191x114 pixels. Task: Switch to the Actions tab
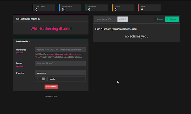(172, 19)
